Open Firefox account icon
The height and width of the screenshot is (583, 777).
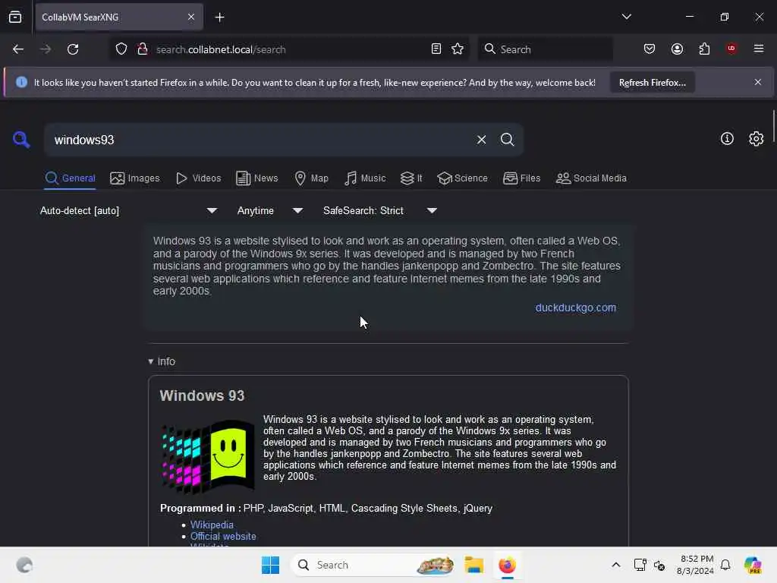[677, 49]
